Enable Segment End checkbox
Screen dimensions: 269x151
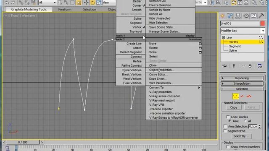click(225, 131)
